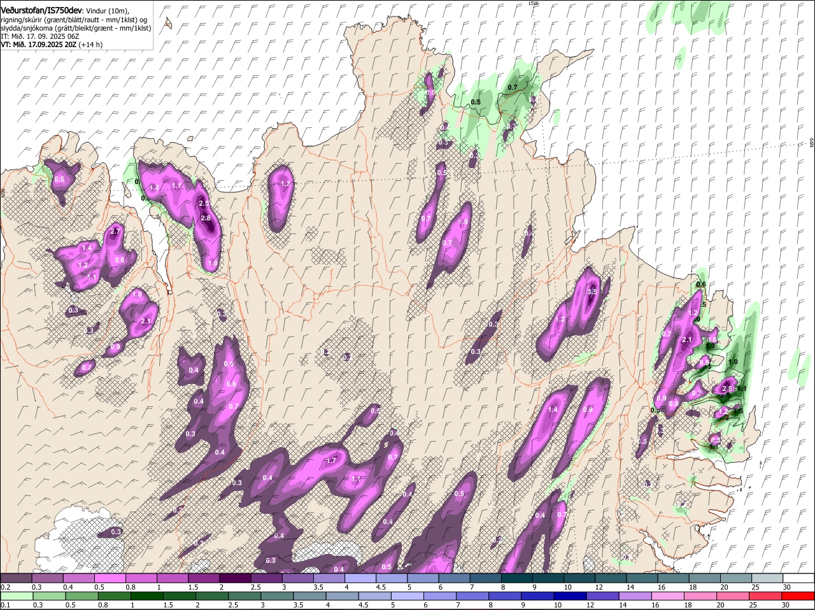The image size is (815, 610).
Task: Pick the lower legend swatch between 14 and 16
Action: click(636, 596)
